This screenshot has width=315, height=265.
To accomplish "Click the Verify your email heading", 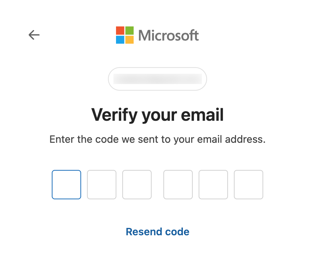I will 157,115.
